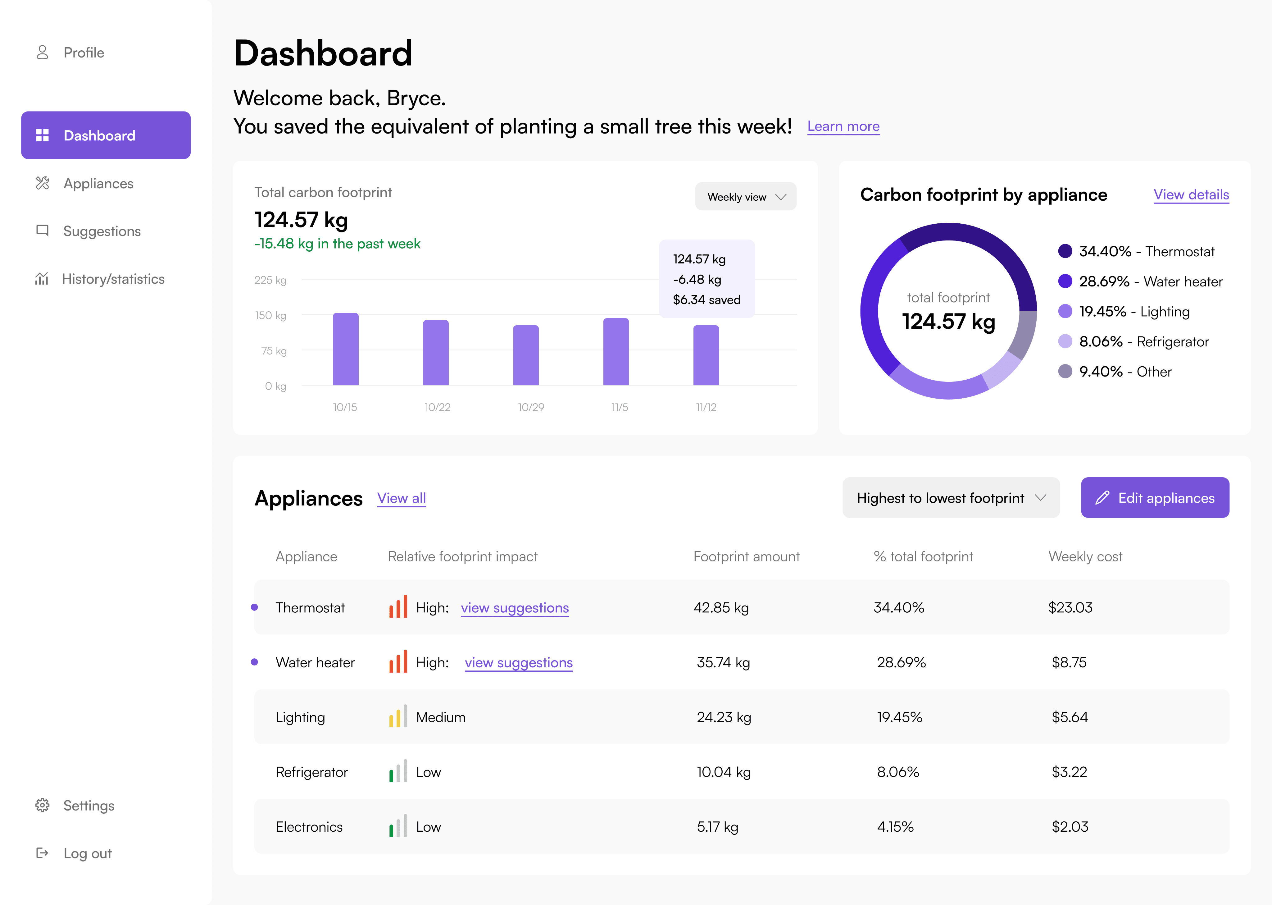Click the $6.34 saved tooltip text

pyautogui.click(x=707, y=300)
